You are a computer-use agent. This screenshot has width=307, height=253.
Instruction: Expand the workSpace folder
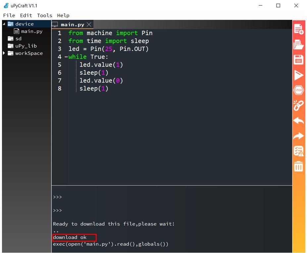[x=4, y=53]
